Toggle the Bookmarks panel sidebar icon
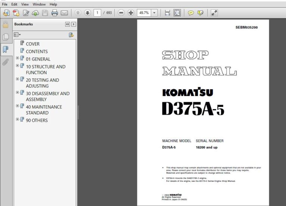The width and height of the screenshot is (286, 206). (6, 49)
